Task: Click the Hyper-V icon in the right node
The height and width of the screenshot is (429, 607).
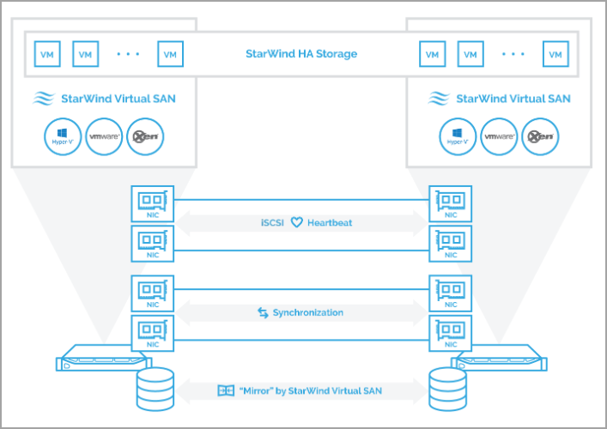Action: pyautogui.click(x=458, y=136)
